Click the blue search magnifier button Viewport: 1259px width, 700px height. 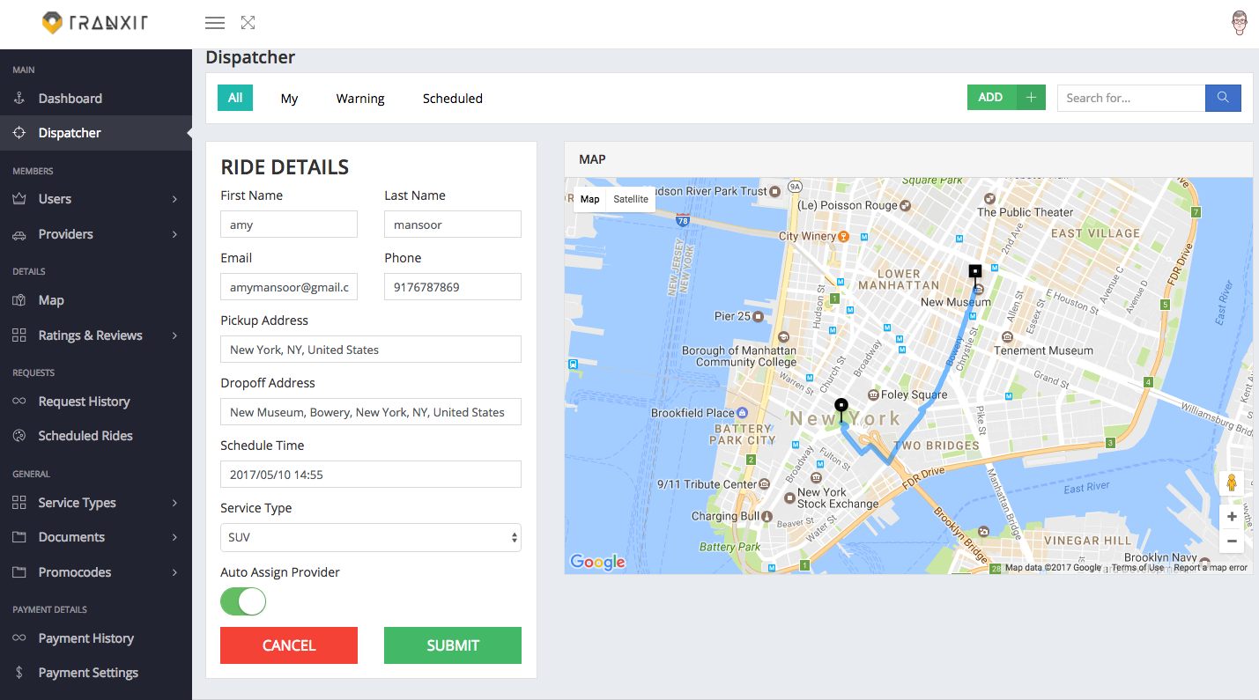pyautogui.click(x=1223, y=98)
